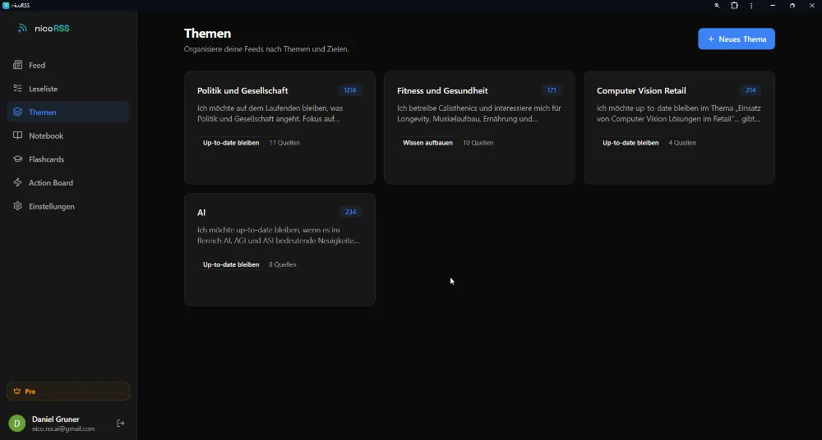Click the zoom magnifier icon in title bar
The height and width of the screenshot is (440, 822).
point(717,5)
